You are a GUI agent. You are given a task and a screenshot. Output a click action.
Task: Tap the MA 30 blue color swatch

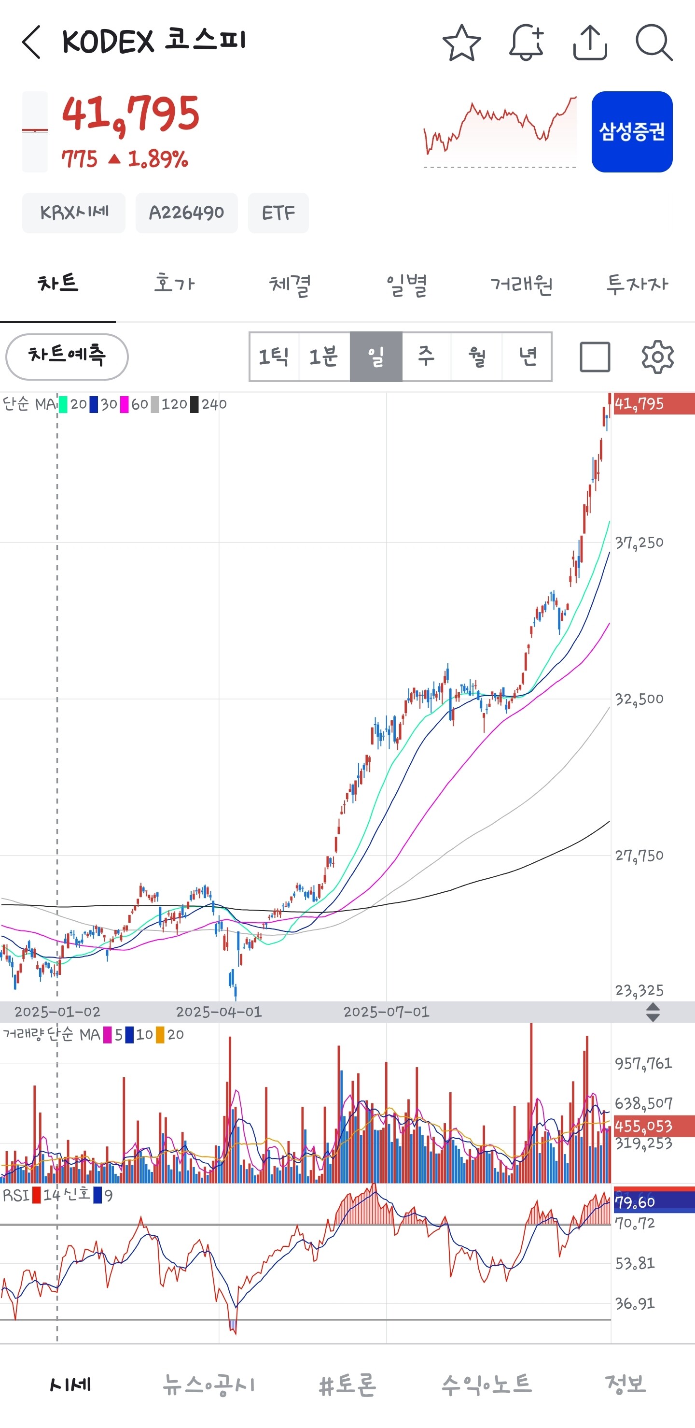tap(94, 405)
